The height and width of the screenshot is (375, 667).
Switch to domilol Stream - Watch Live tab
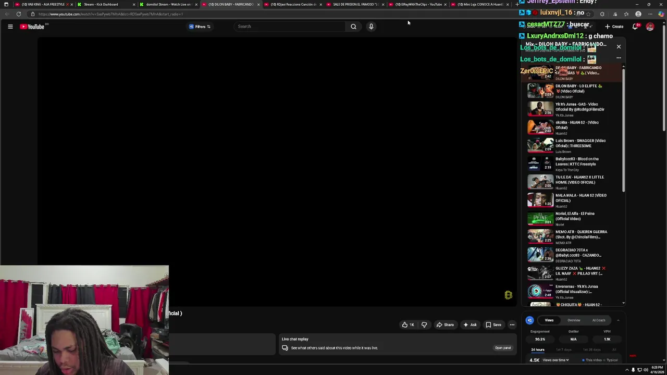(x=168, y=4)
